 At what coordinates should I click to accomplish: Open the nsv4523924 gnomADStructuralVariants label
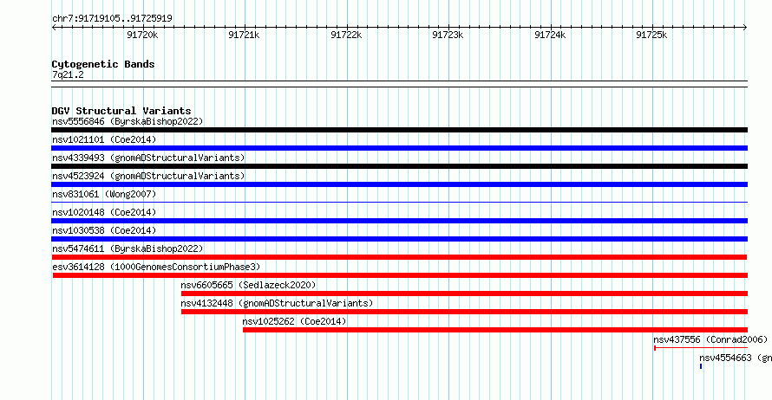coord(148,176)
